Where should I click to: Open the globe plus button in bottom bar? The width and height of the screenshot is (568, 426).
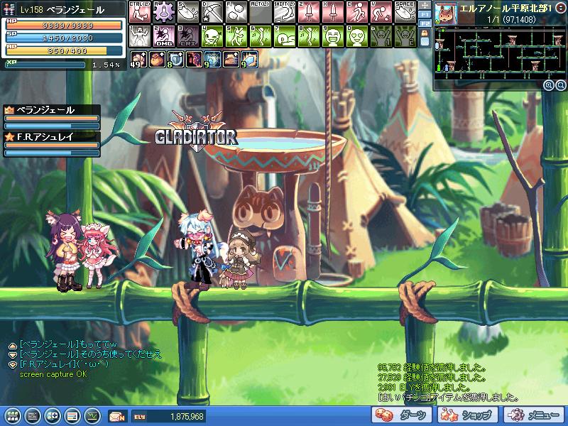[53, 416]
